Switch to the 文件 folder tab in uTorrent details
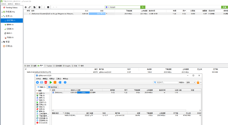The height and width of the screenshot is (125, 228). coord(27,66)
